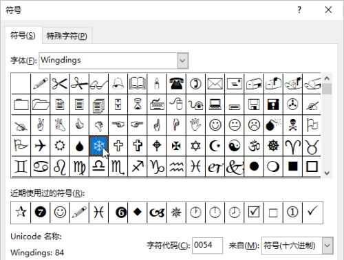The height and width of the screenshot is (260, 344).
Task: Switch to the 符号(S) tab
Action: click(x=23, y=36)
